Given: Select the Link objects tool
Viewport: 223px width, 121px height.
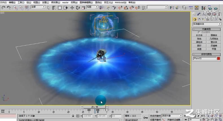Looking at the screenshot, I should click(16, 8).
